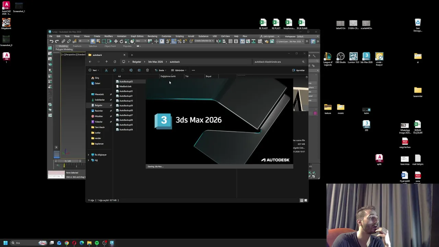Viewport: 439px width, 247px height.
Task: Refresh the autoback folder view
Action: (x=115, y=62)
